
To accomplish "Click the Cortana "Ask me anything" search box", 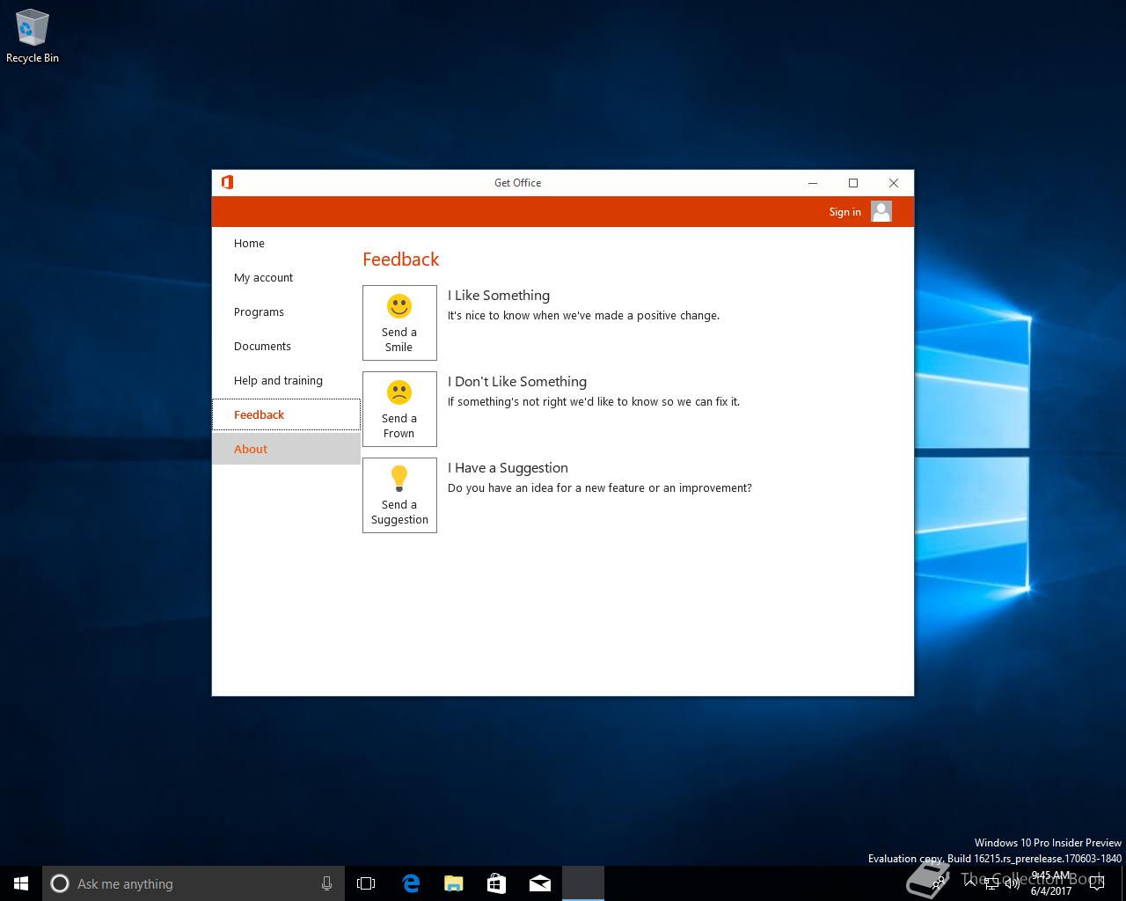I will [193, 883].
